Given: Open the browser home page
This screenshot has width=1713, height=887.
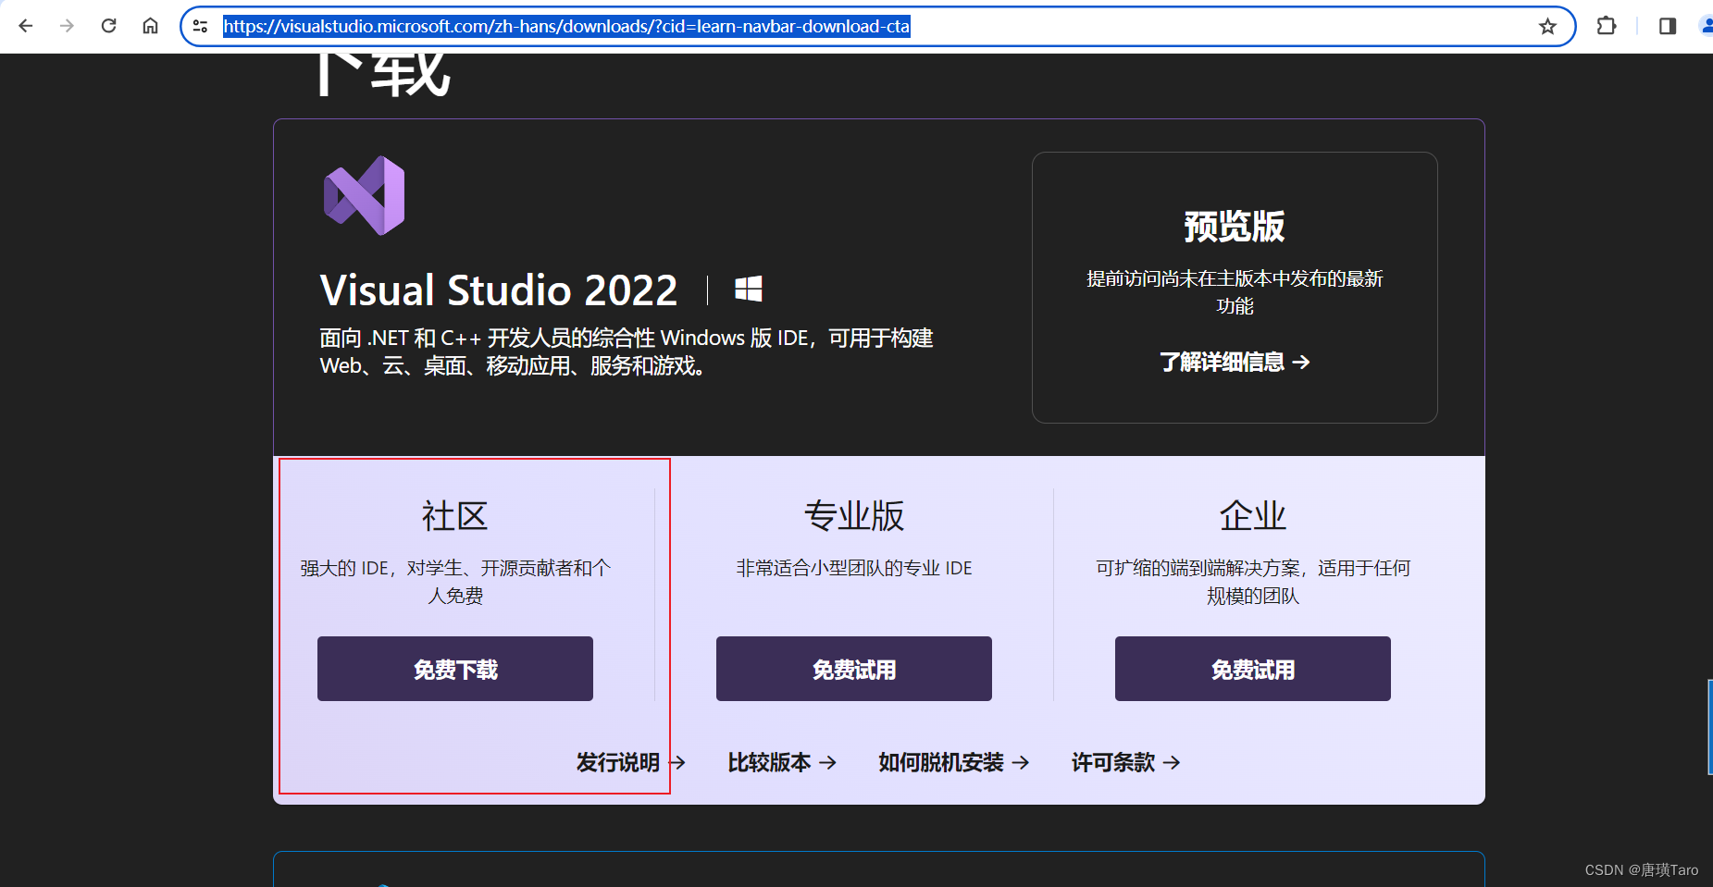Looking at the screenshot, I should point(150,26).
